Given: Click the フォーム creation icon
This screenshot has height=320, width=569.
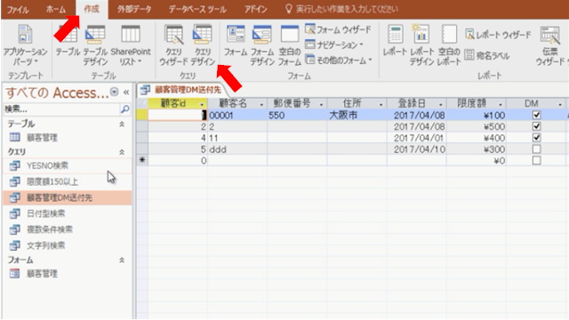Looking at the screenshot, I should pyautogui.click(x=235, y=41).
